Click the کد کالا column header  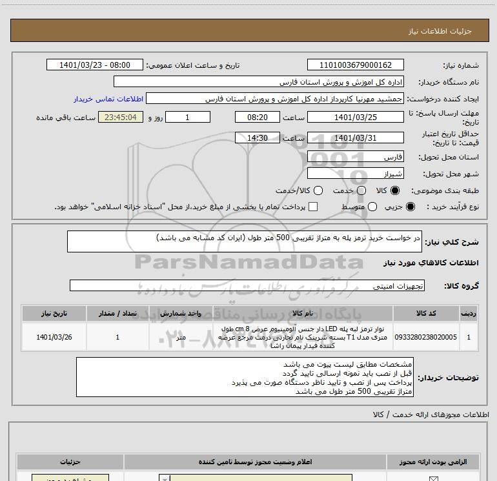(426, 314)
